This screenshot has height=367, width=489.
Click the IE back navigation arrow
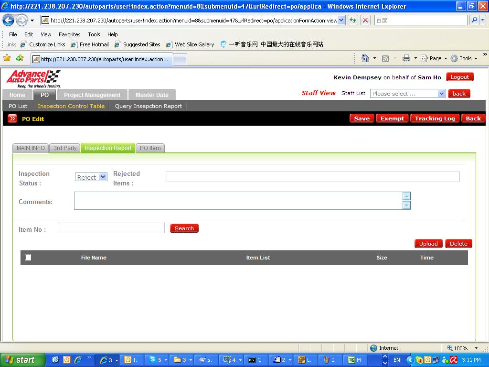pyautogui.click(x=9, y=21)
